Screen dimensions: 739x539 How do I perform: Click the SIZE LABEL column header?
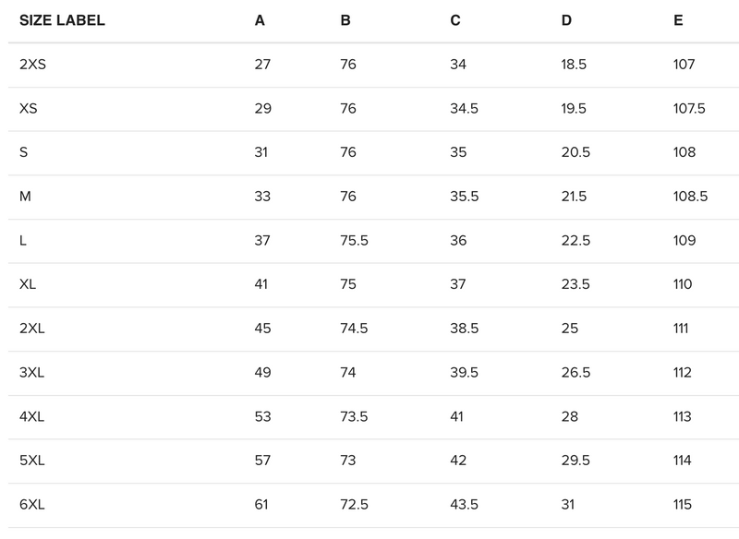(62, 20)
